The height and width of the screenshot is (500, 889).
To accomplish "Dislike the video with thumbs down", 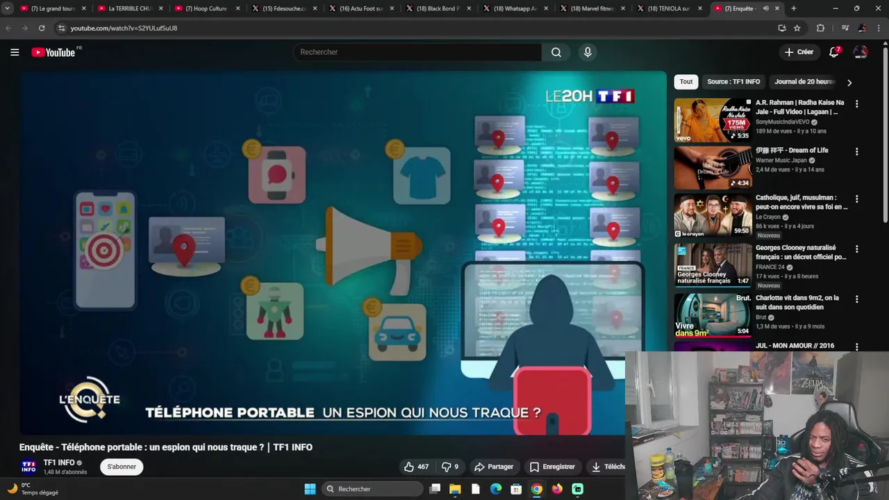I will (x=450, y=467).
